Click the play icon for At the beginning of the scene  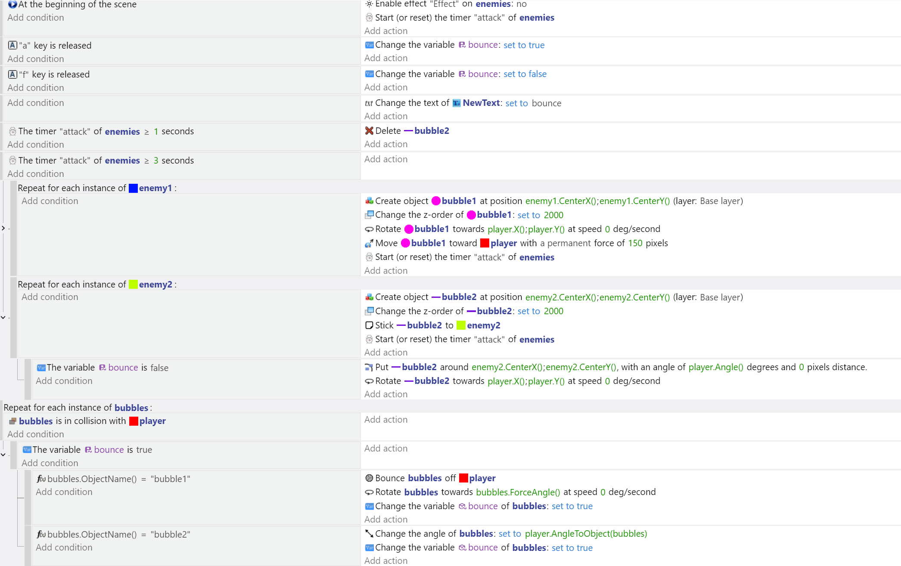(12, 4)
